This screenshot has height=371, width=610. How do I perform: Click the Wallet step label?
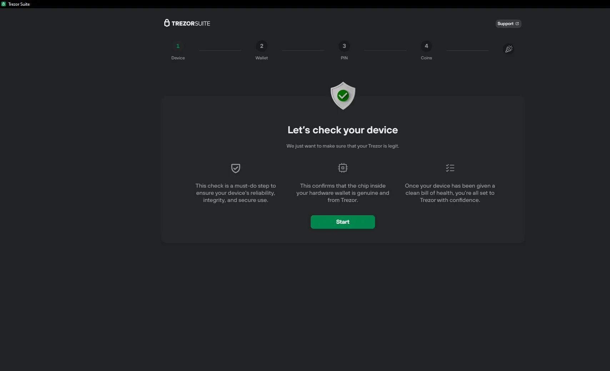point(261,58)
